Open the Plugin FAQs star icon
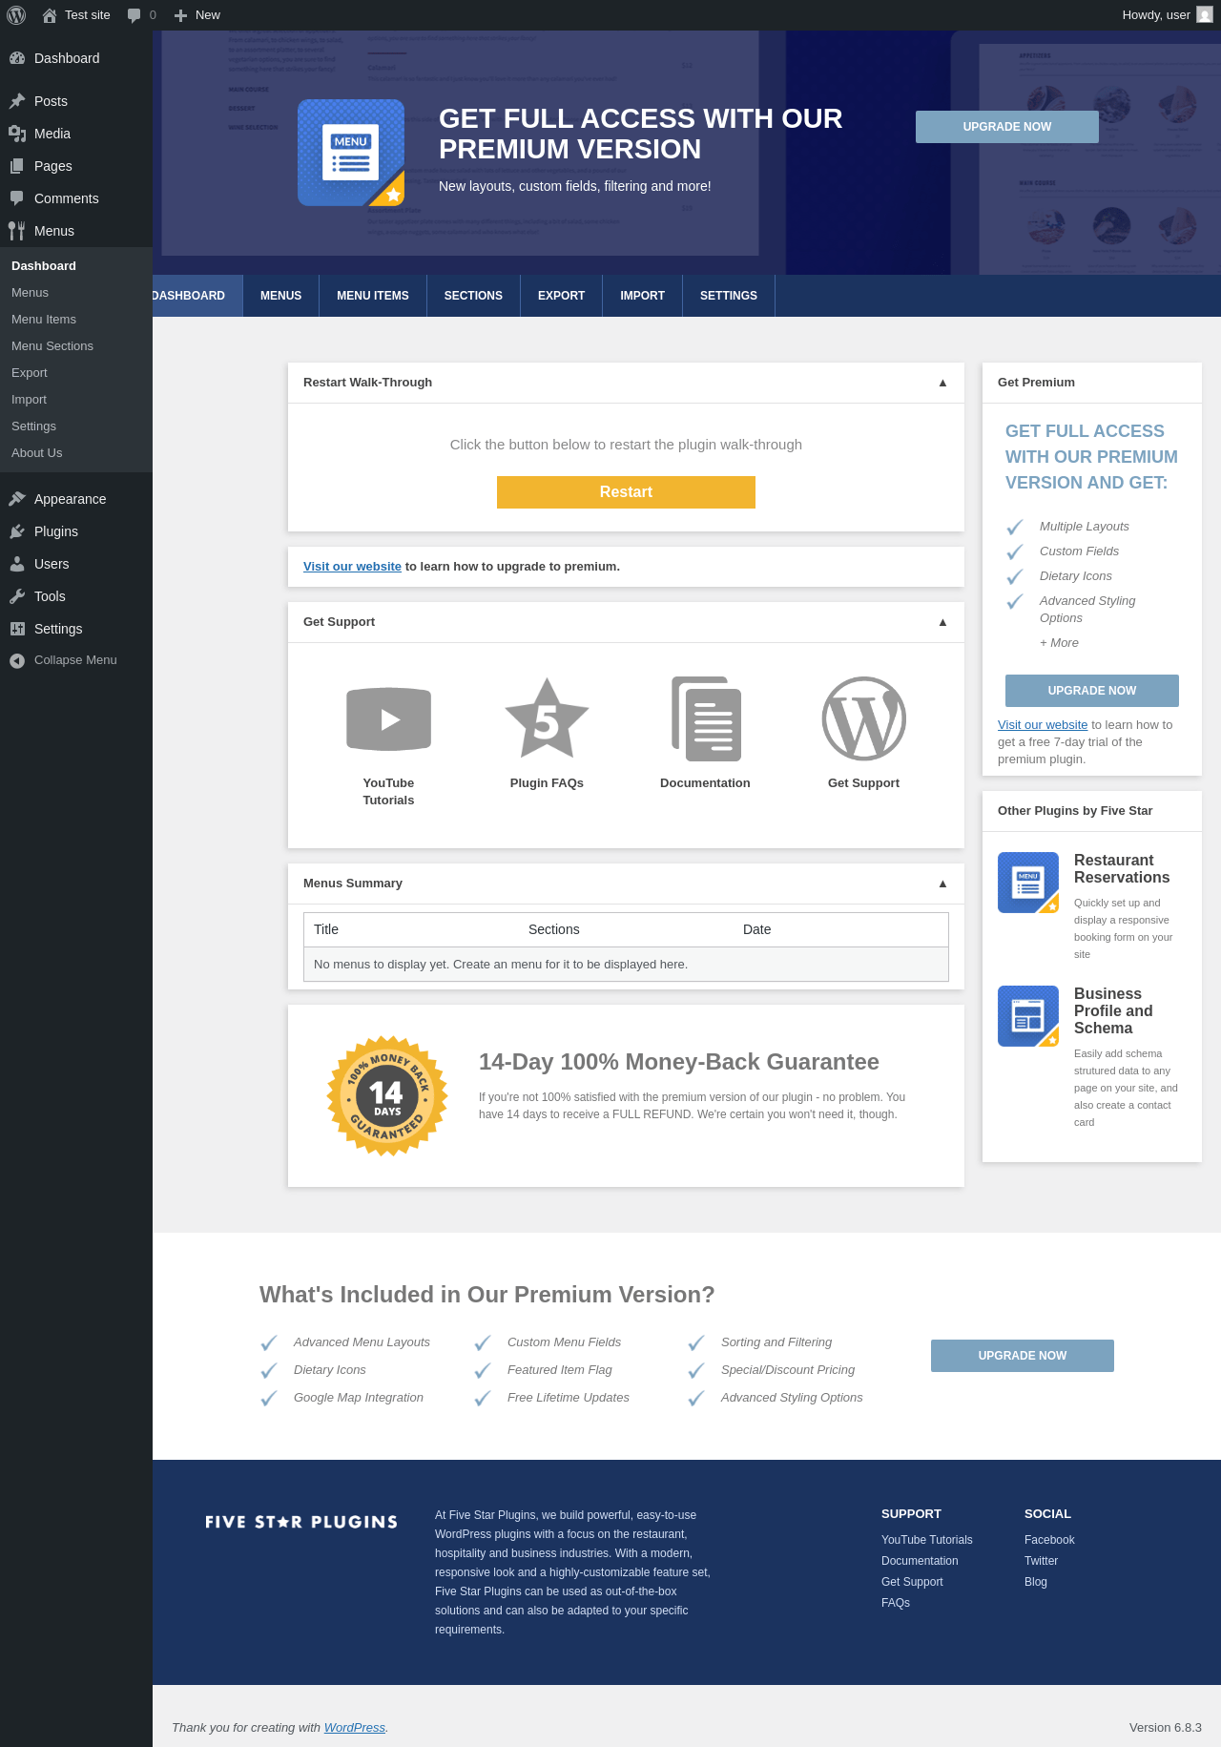This screenshot has height=1747, width=1221. 547,718
